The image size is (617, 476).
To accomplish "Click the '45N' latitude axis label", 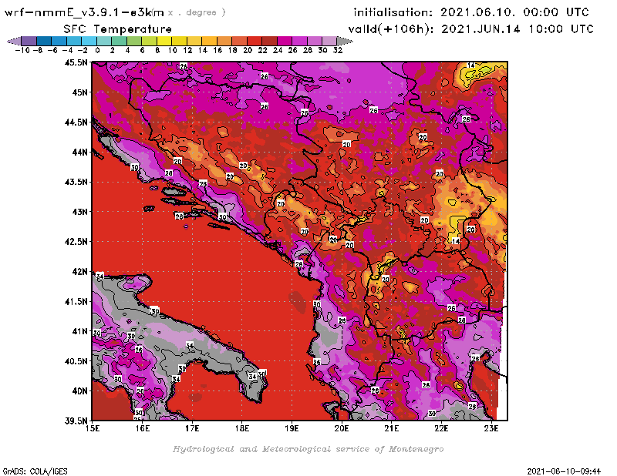I will point(79,92).
